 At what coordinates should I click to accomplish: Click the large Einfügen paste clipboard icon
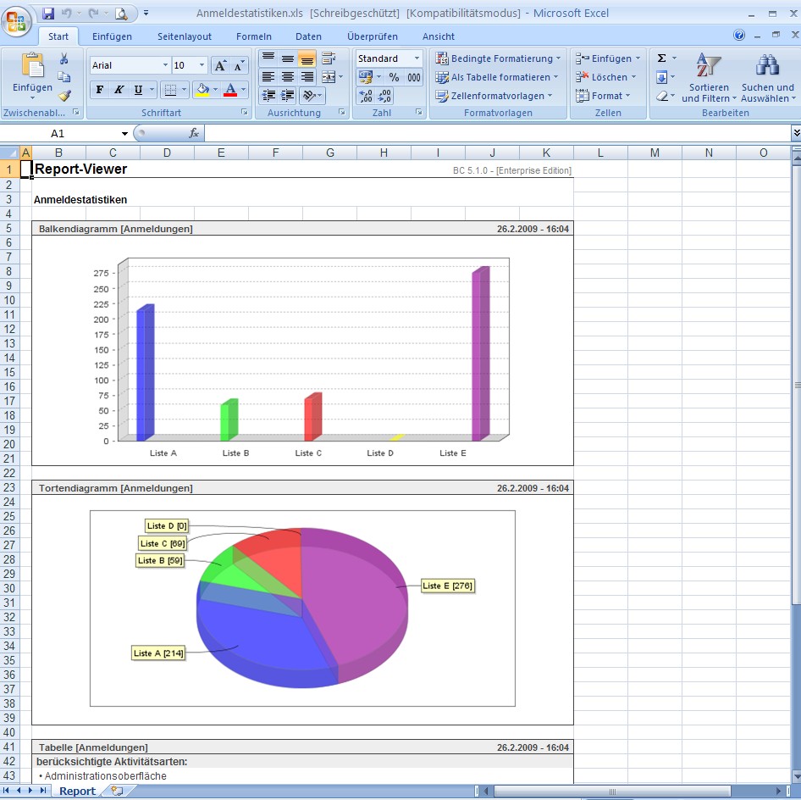pyautogui.click(x=33, y=65)
